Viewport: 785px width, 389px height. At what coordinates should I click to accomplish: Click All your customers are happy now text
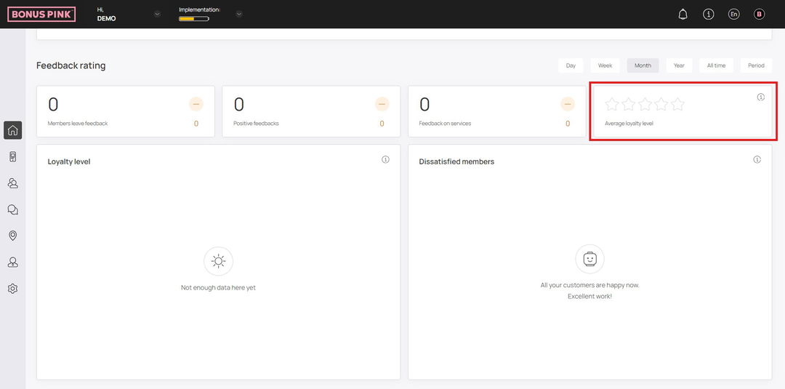[589, 285]
